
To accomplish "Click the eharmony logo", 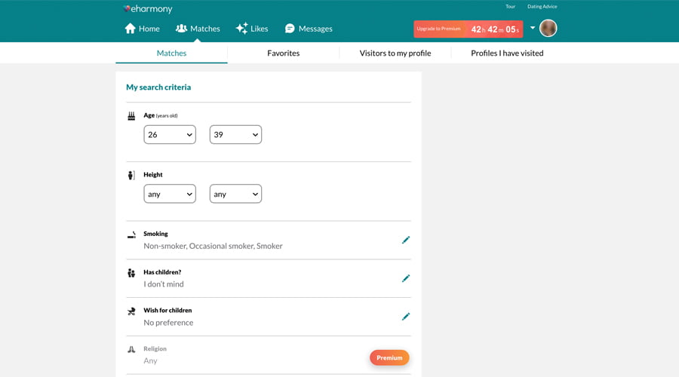I will coord(148,9).
